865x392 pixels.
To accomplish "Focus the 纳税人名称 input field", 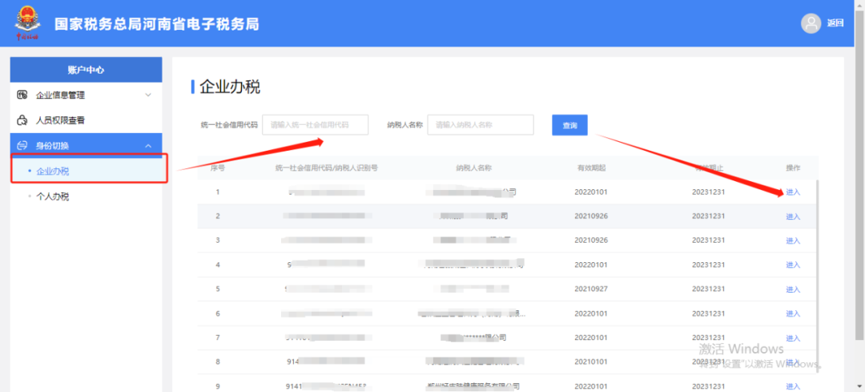I will pos(480,125).
